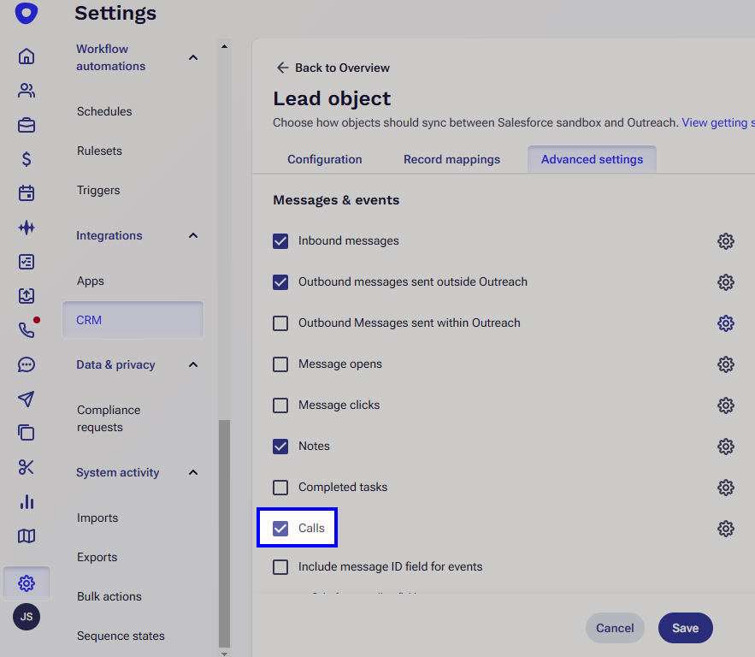Disable the Calls checkbox
The image size is (755, 657).
[281, 528]
